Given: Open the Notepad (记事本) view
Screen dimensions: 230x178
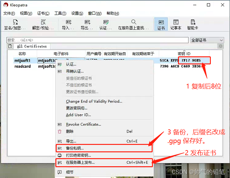Looking at the screenshot, I should 176,25.
